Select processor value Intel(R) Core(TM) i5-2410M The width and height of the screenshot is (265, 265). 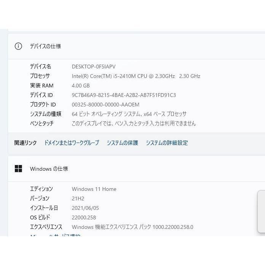tap(136, 76)
